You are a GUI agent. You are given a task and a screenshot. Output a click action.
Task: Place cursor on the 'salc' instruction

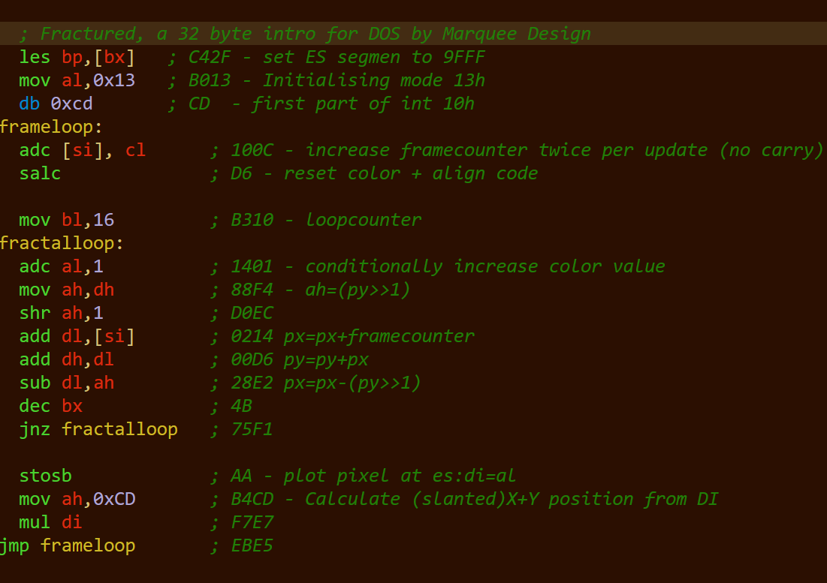pos(41,173)
